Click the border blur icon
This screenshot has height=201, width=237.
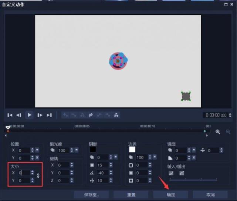[131, 173]
